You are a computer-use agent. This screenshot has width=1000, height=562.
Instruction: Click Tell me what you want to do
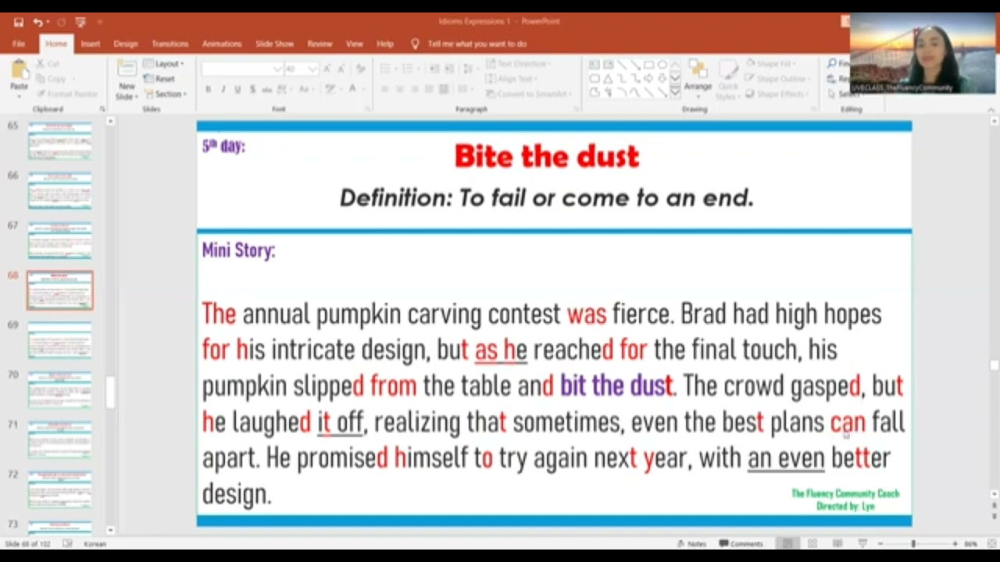(x=477, y=44)
